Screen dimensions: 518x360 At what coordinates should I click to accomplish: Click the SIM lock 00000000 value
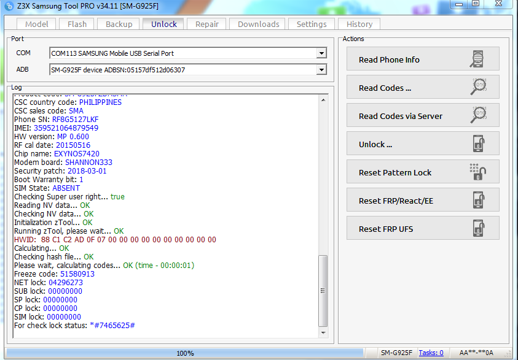64,317
